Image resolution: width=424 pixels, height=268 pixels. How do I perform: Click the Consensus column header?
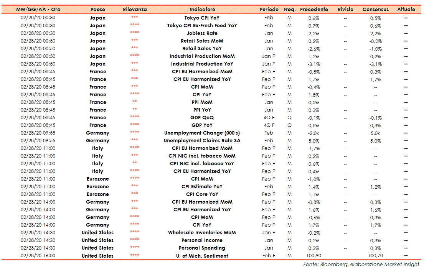click(375, 9)
